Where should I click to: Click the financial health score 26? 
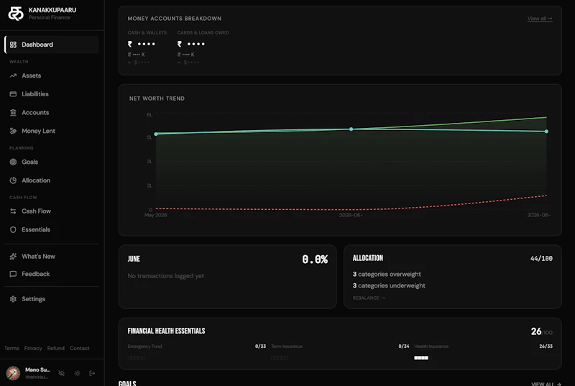(536, 331)
